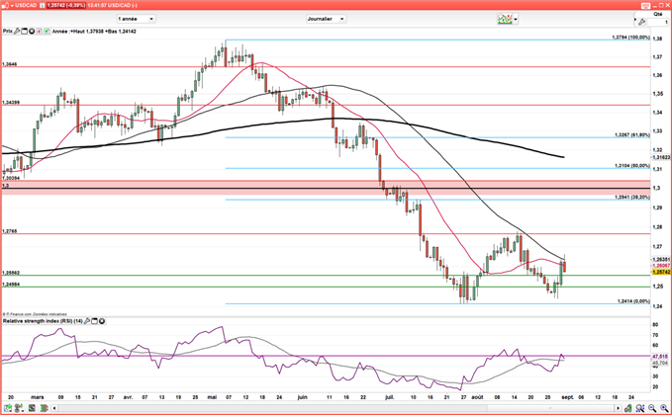672x415 pixels.
Task: Click the 47,515 RSI value tag
Action: [660, 356]
